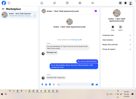Open the Friends tab icon
The height and width of the screenshot is (99, 136).
(54, 3)
